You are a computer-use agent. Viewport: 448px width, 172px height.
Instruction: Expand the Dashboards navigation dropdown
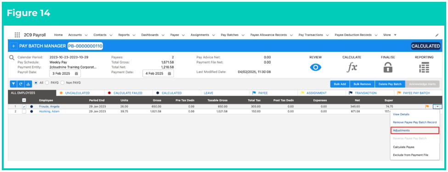(163, 35)
